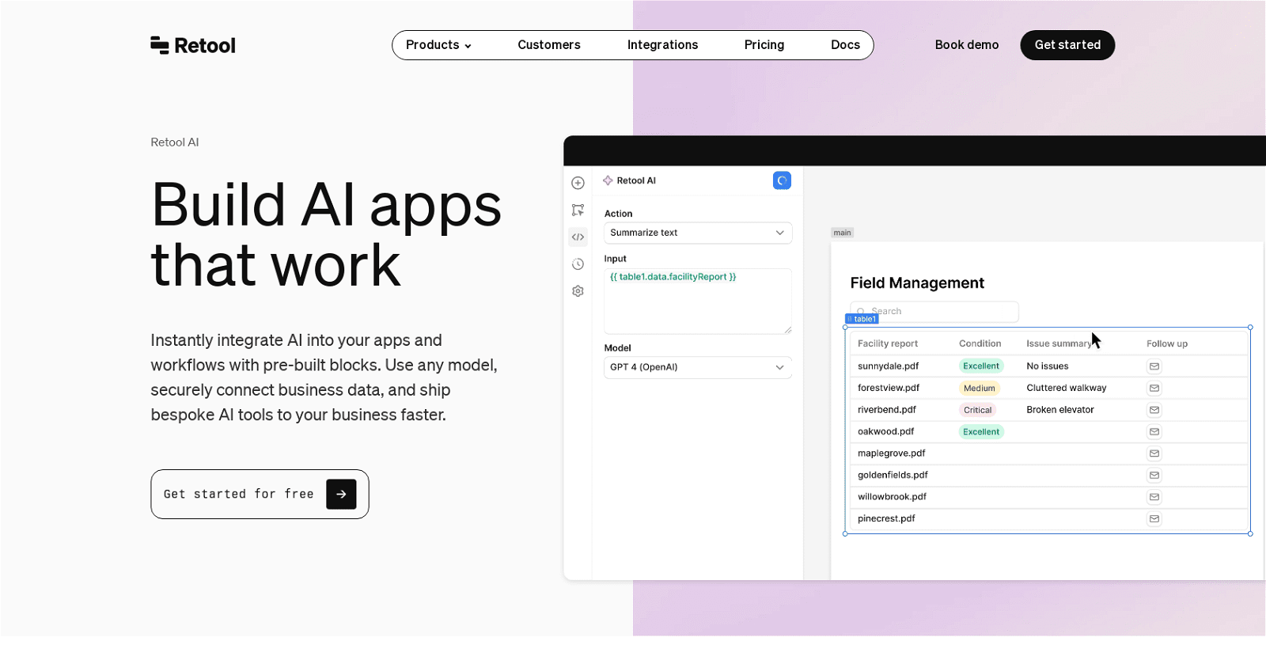1266x660 pixels.
Task: Open the Integrations menu item
Action: pyautogui.click(x=662, y=45)
